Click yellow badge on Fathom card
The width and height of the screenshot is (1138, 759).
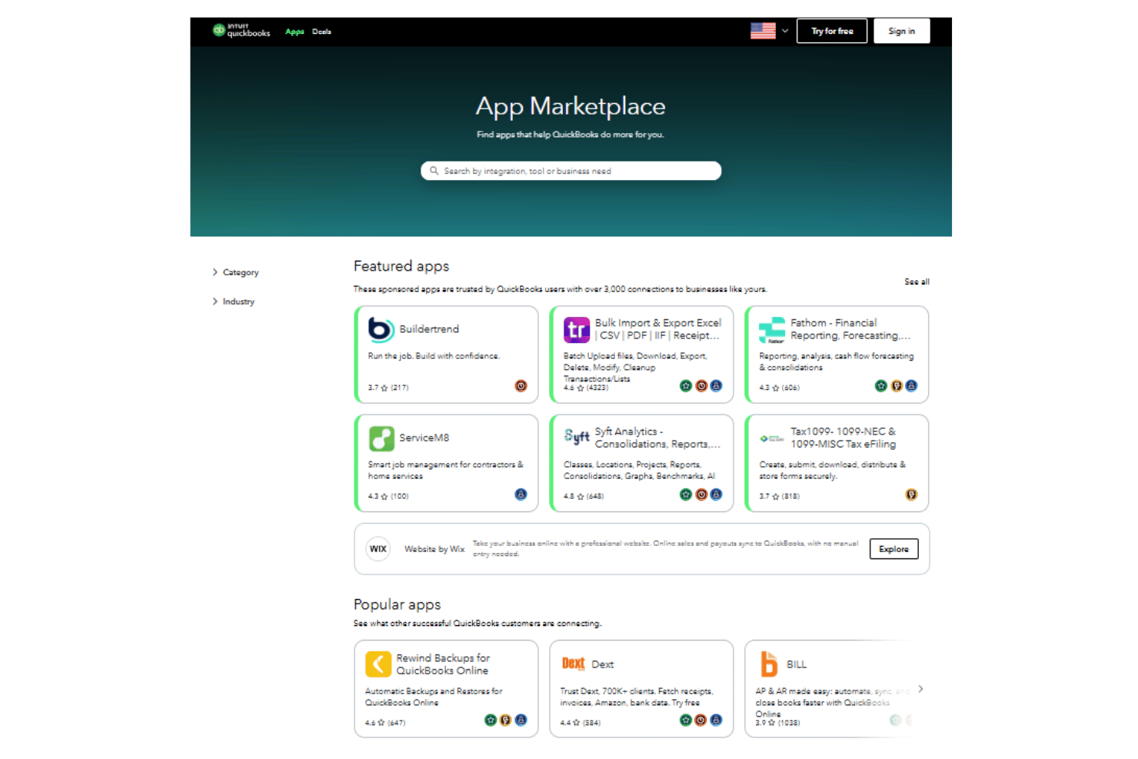[897, 386]
